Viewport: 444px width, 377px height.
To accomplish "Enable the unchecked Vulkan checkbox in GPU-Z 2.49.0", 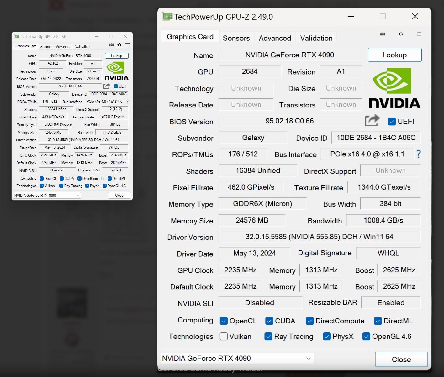I will (x=224, y=336).
